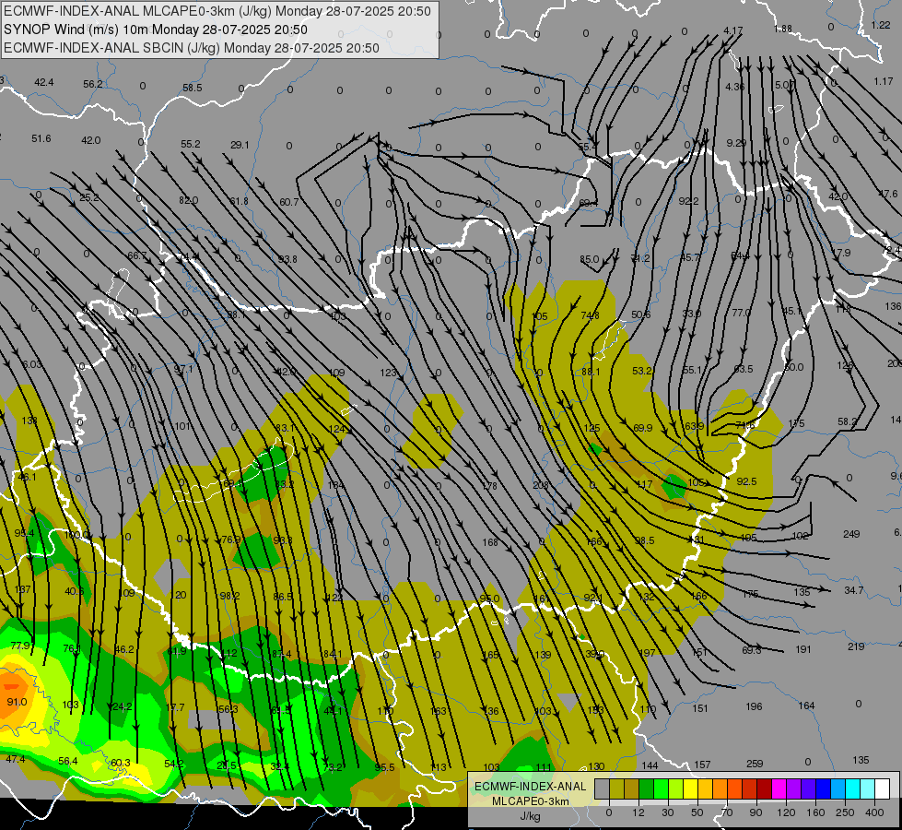
Task: Select the pure yellow legend swatch
Action: [690, 788]
